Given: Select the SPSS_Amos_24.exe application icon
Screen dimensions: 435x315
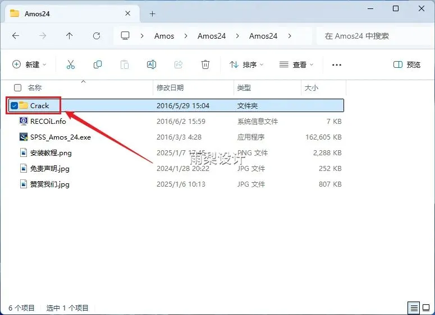Looking at the screenshot, I should pos(24,137).
